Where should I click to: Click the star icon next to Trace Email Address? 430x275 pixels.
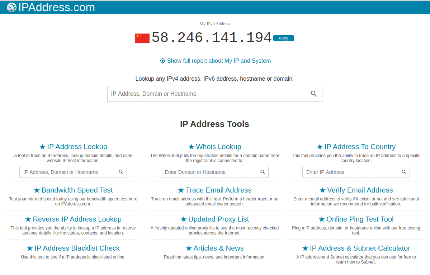[181, 190]
